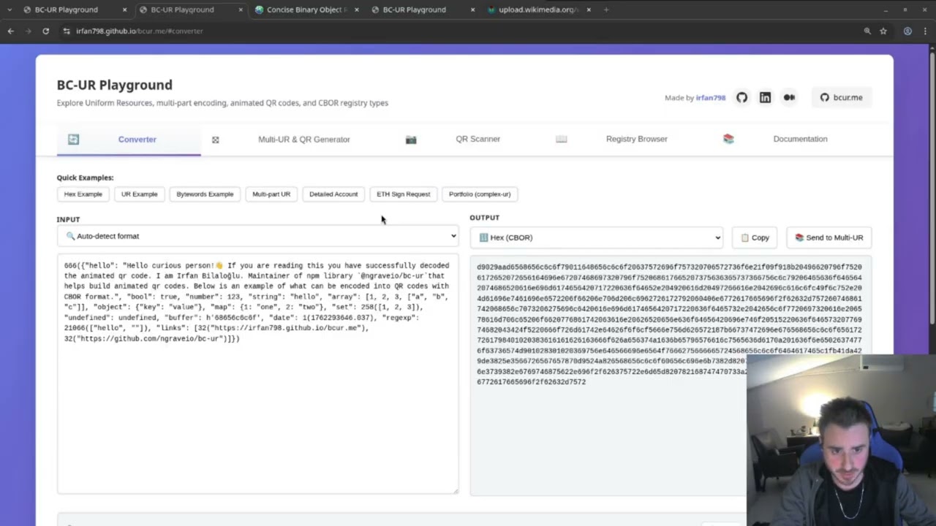Click the bcur.me GitHub button
The width and height of the screenshot is (936, 526).
coord(842,97)
